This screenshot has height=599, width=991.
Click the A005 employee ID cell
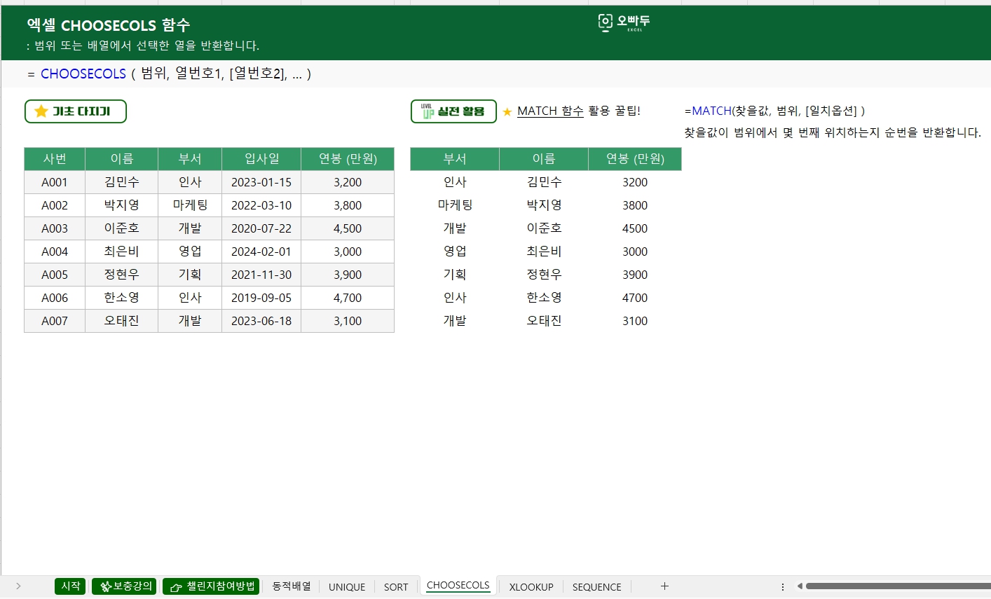(x=55, y=275)
